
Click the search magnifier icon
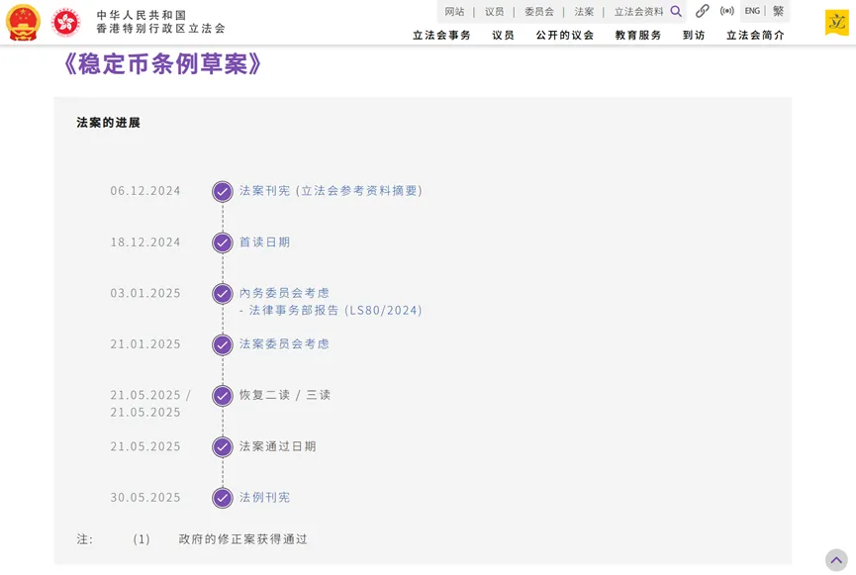676,11
